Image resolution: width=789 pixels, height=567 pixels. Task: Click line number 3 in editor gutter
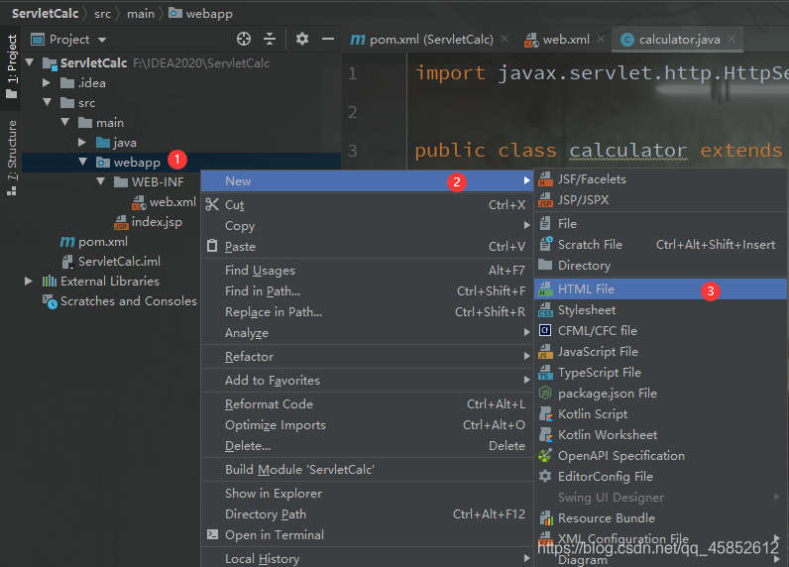pos(353,151)
